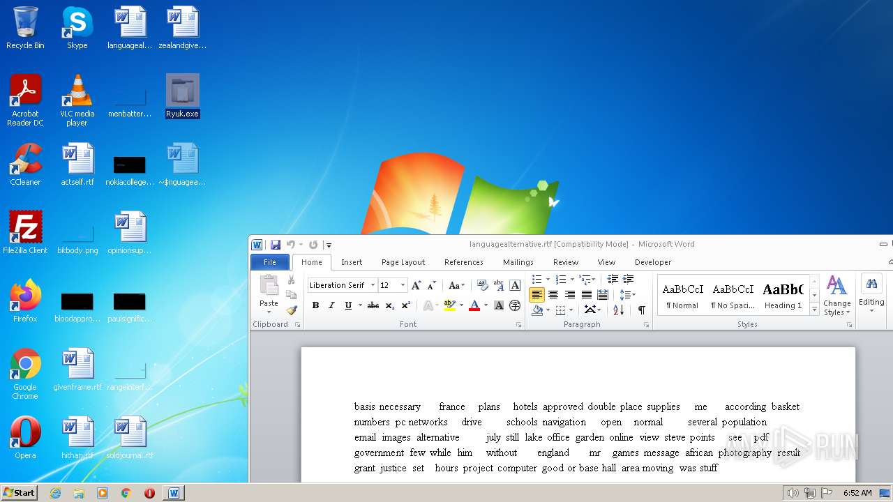Select the CCleaner desktop icon
The height and width of the screenshot is (502, 893).
coord(25,165)
